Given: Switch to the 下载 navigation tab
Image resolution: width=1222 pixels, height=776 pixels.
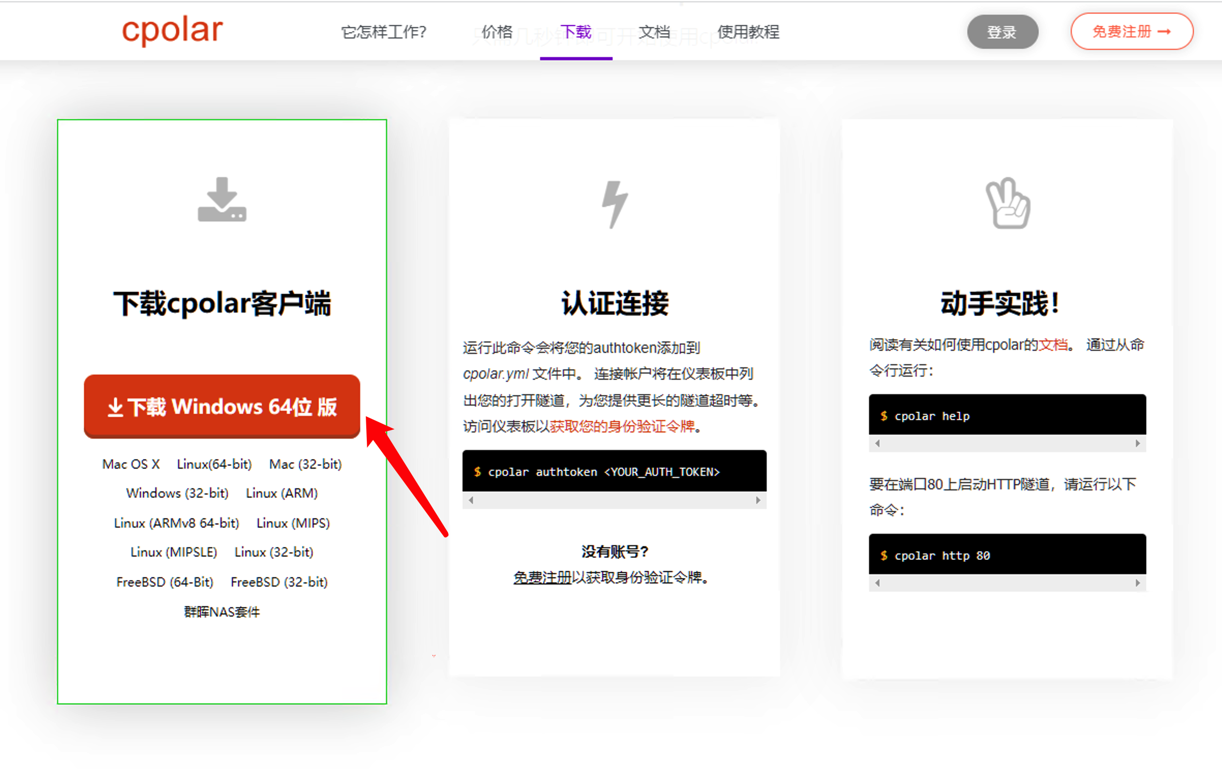Looking at the screenshot, I should pos(575,32).
